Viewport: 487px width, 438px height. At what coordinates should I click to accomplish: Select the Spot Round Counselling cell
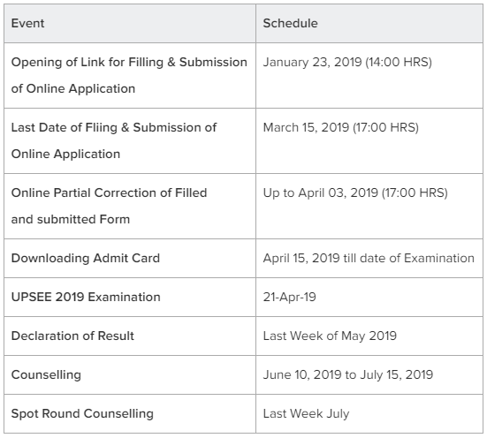pyautogui.click(x=130, y=414)
